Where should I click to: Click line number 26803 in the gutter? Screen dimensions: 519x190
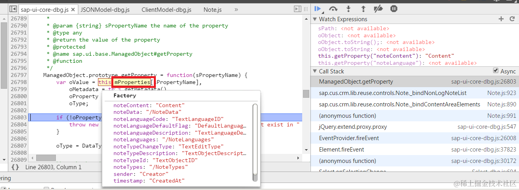point(18,117)
